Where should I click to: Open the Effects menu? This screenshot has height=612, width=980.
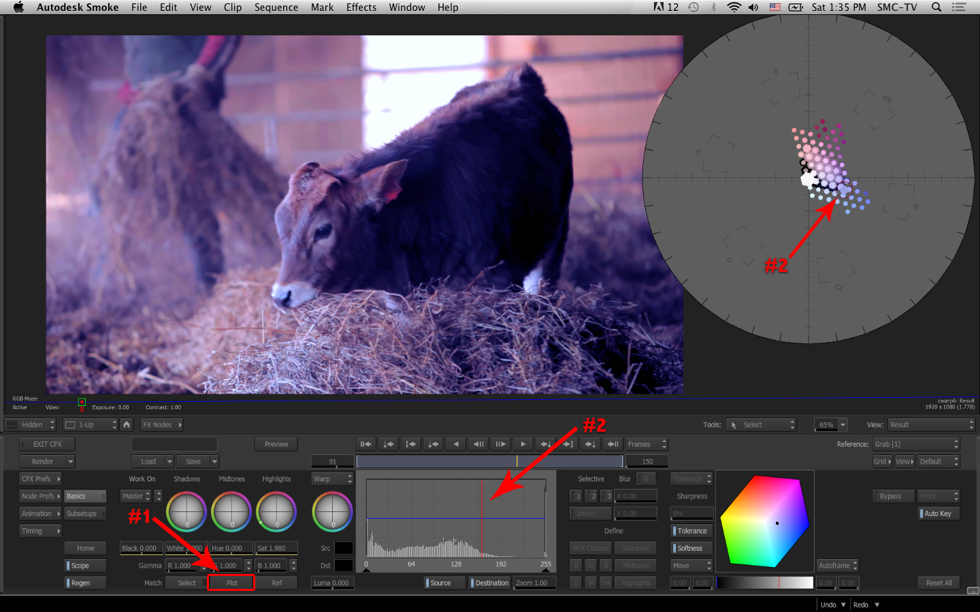[x=361, y=7]
